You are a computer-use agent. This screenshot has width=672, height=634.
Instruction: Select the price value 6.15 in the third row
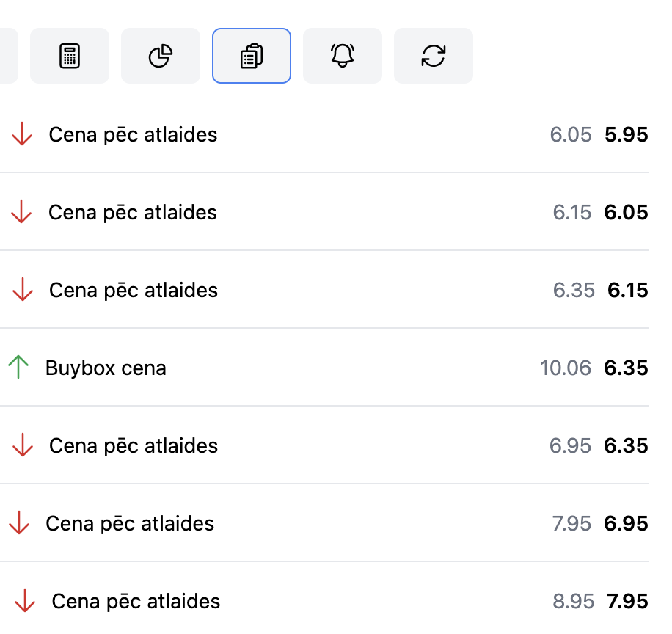(628, 290)
